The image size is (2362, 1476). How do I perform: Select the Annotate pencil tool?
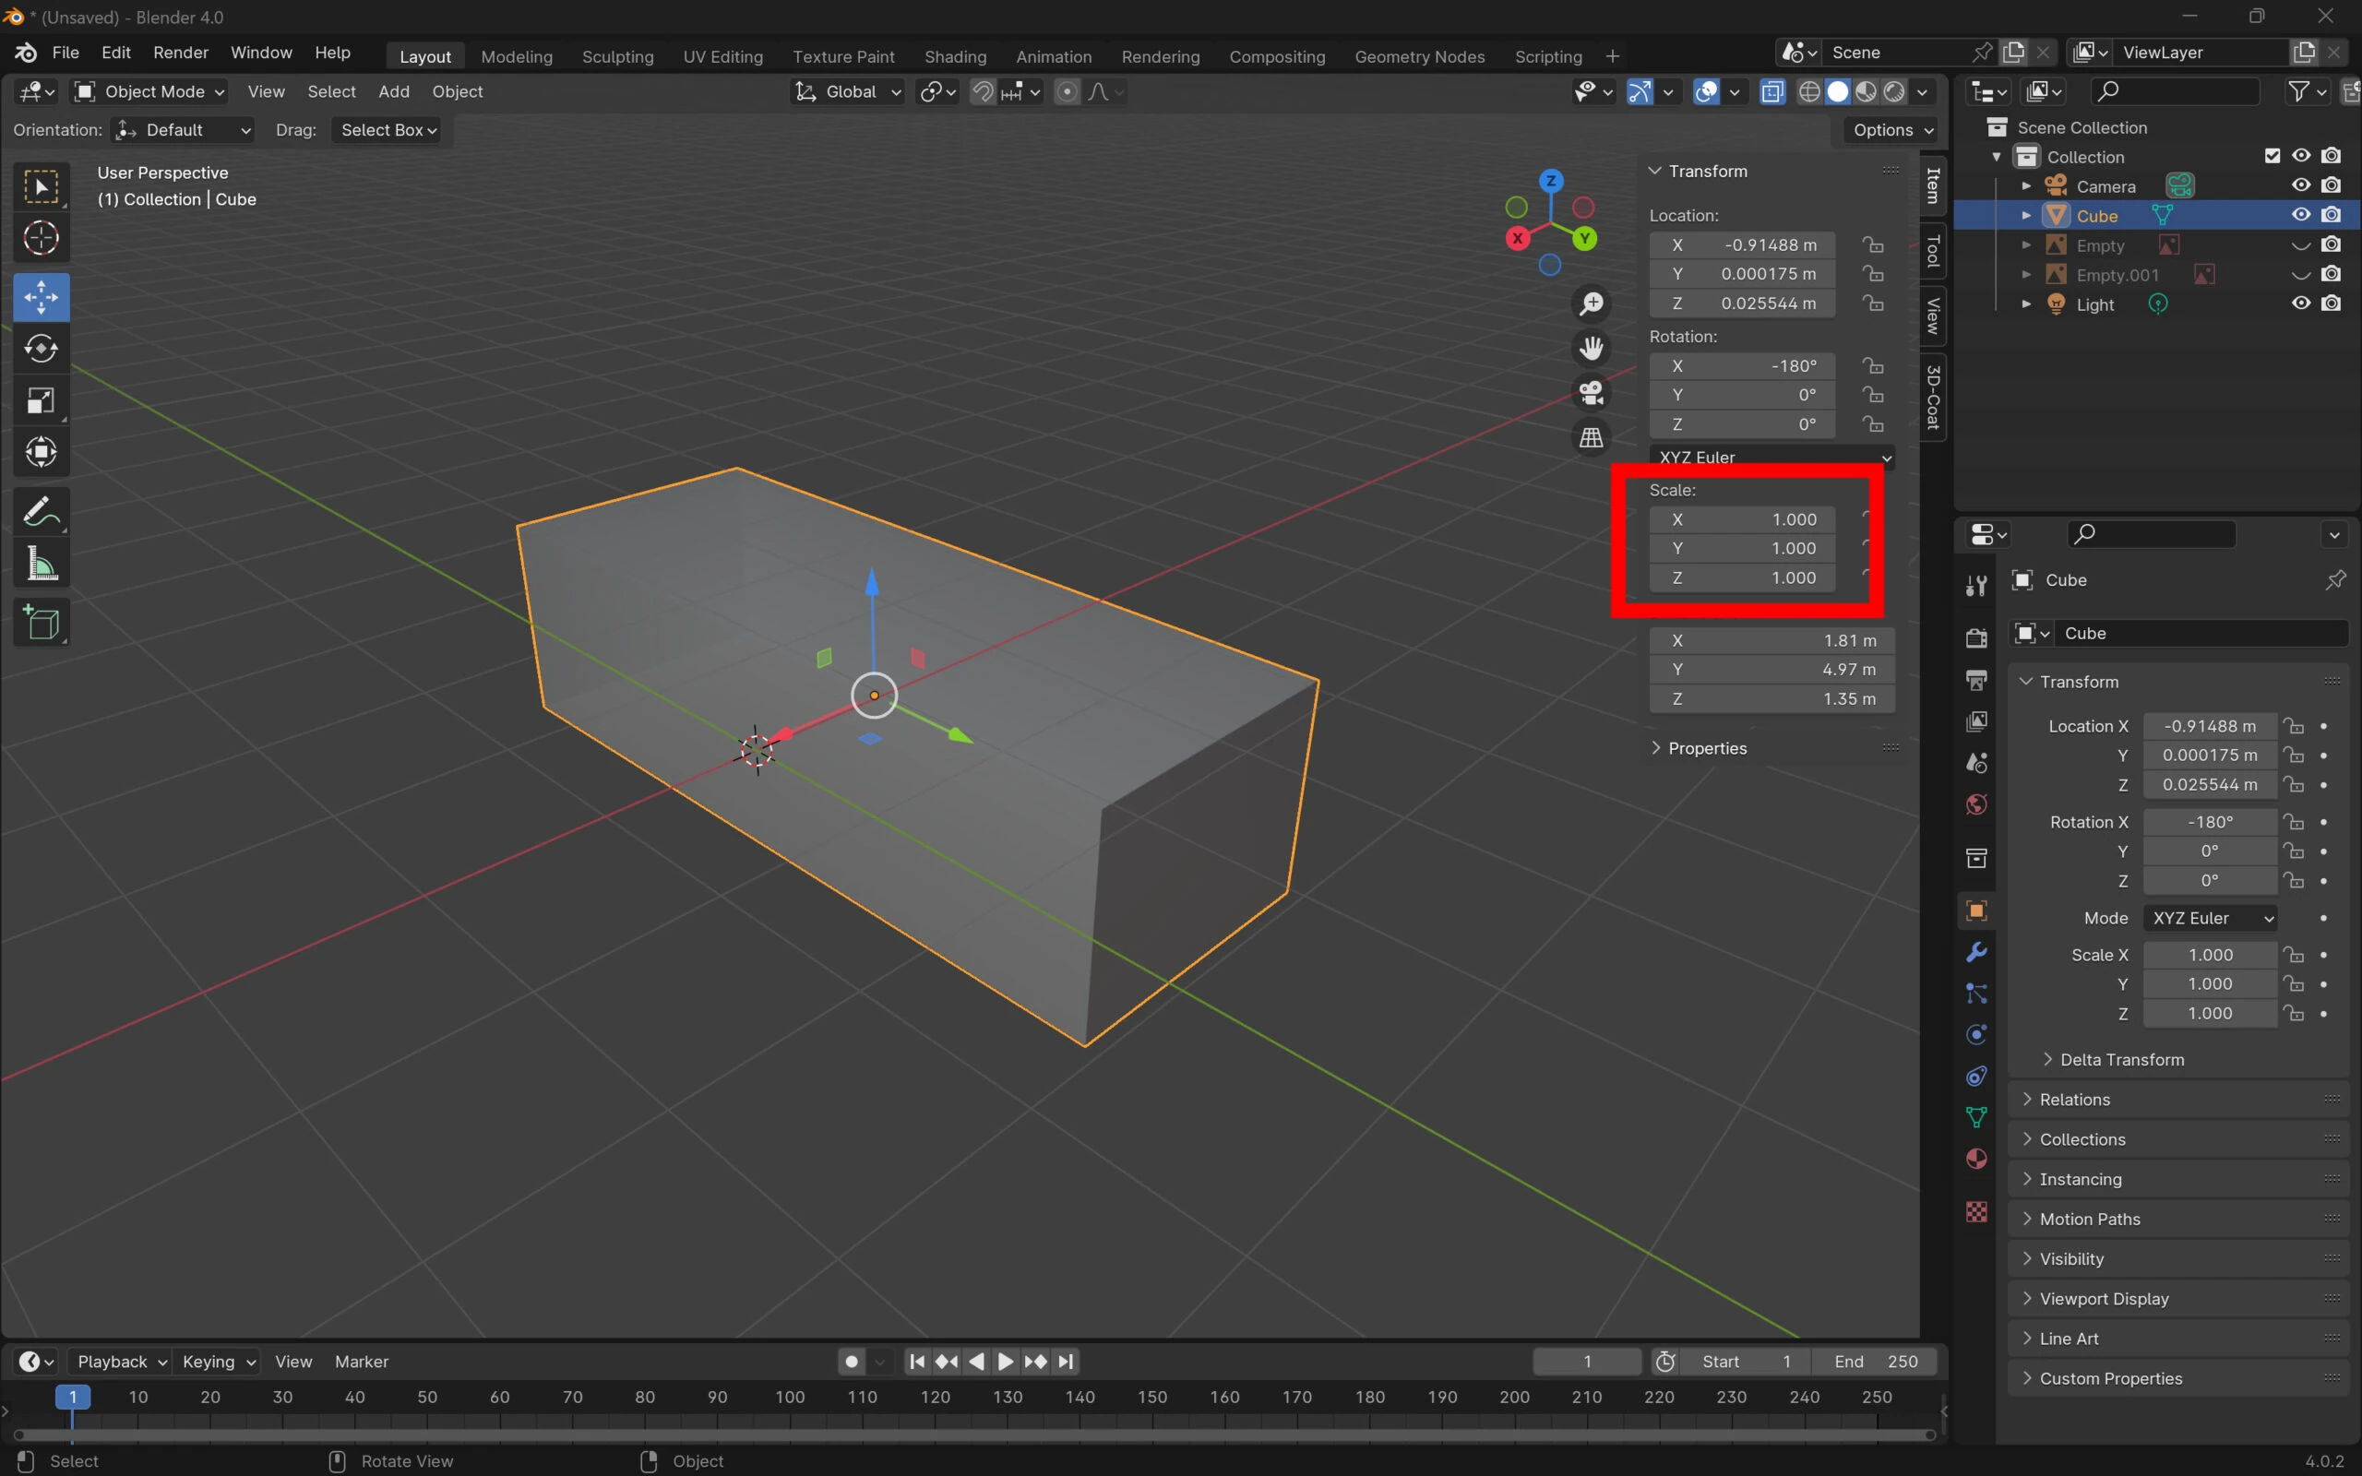pyautogui.click(x=41, y=510)
